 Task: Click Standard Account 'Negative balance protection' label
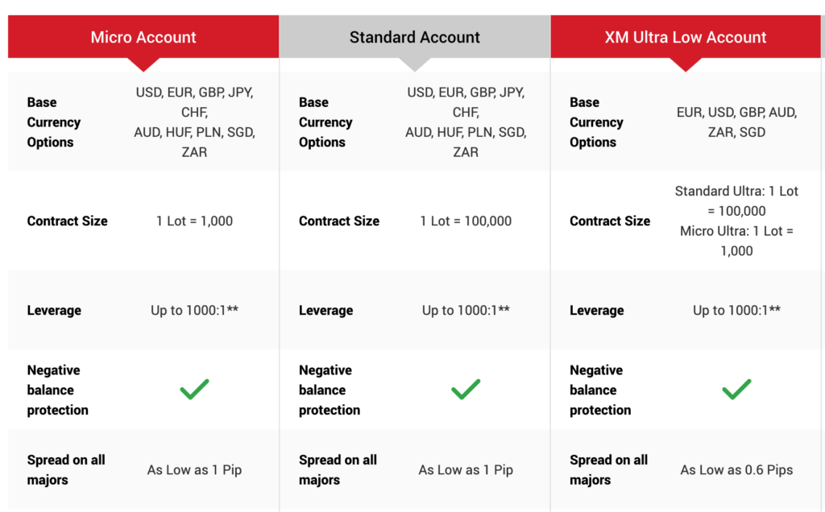tap(330, 390)
